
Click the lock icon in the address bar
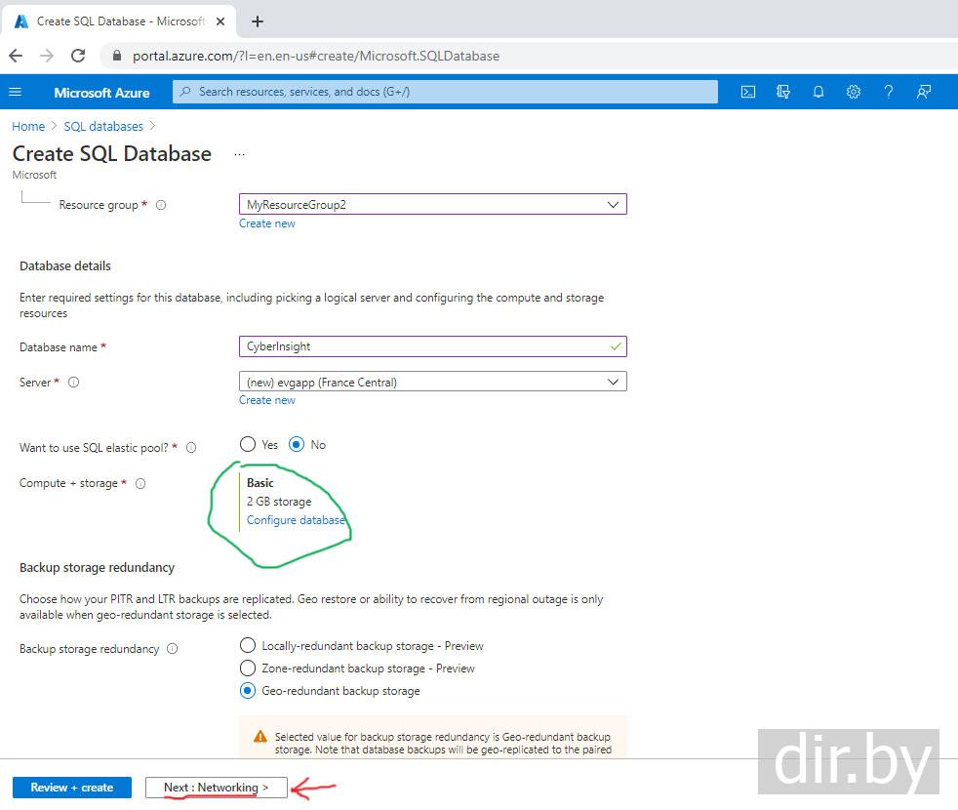tap(117, 56)
